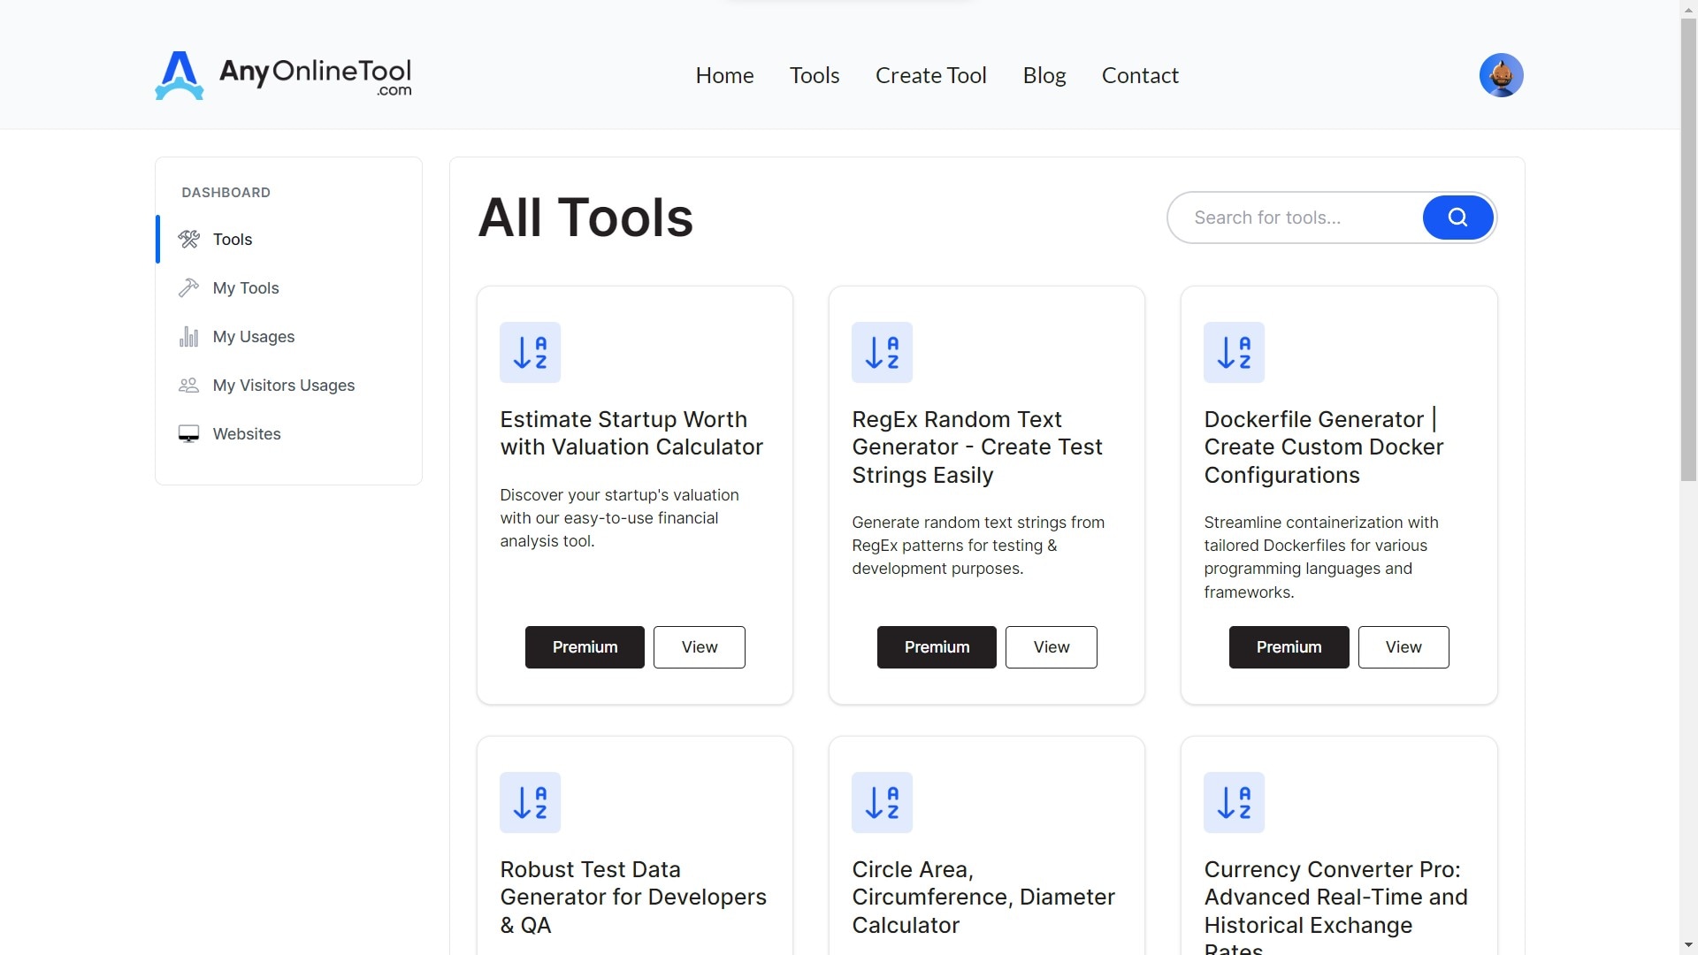Image resolution: width=1698 pixels, height=955 pixels.
Task: Click View on the Dockerfile Generator card
Action: click(1403, 647)
